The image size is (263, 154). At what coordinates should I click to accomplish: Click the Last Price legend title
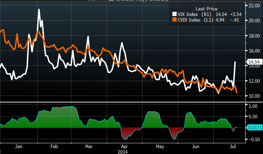coord(207,8)
